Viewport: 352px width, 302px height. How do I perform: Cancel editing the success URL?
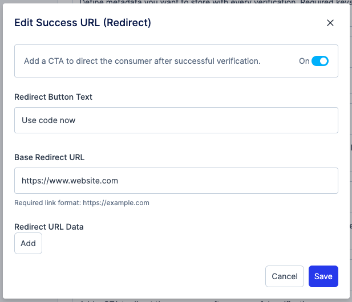point(284,276)
